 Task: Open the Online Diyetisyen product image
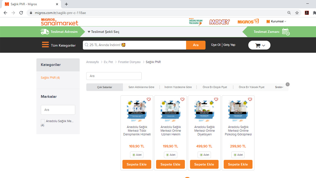204,111
